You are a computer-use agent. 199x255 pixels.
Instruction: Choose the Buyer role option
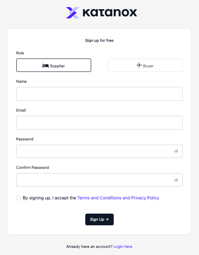[x=145, y=65]
